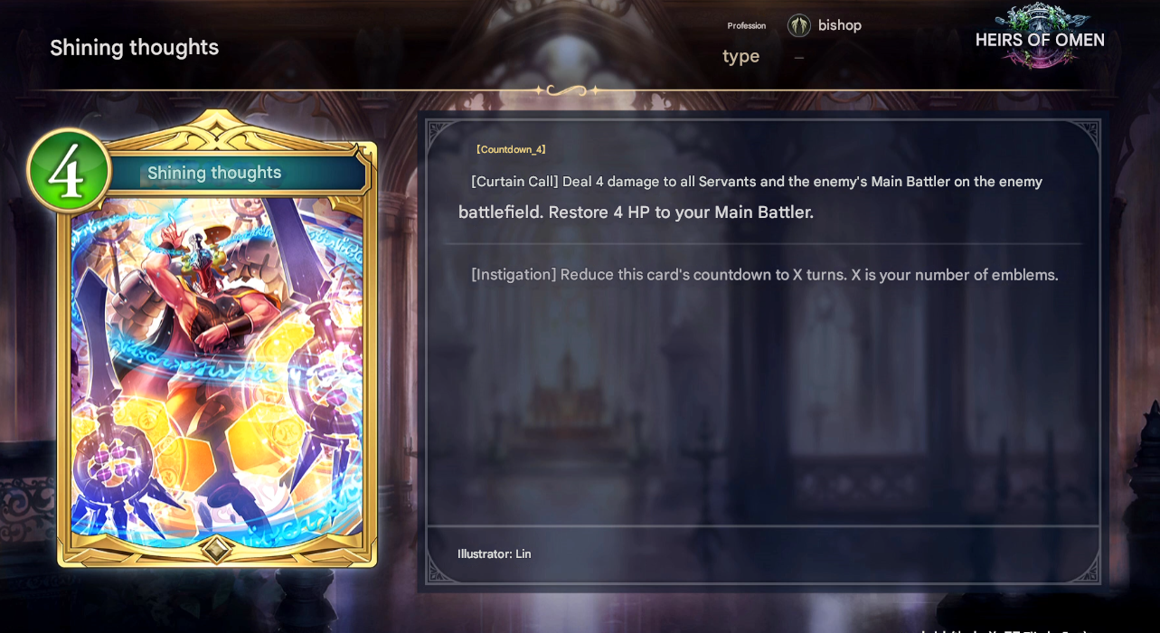Click the Restore 4 HP effect text
This screenshot has height=633, width=1160.
[681, 213]
